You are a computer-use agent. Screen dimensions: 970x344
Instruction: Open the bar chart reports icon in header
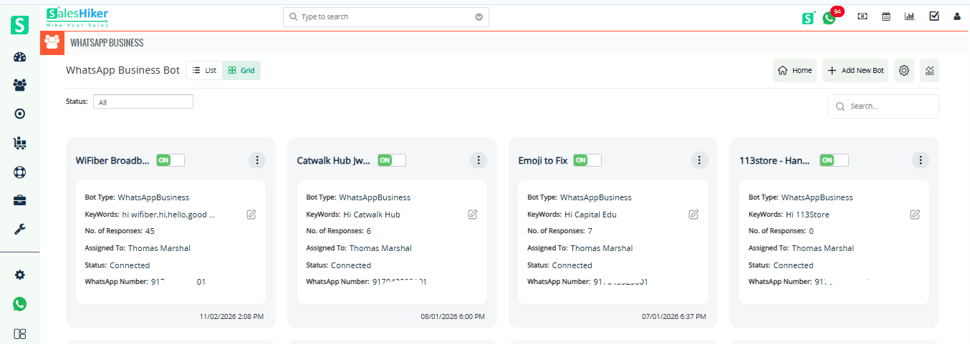(910, 16)
